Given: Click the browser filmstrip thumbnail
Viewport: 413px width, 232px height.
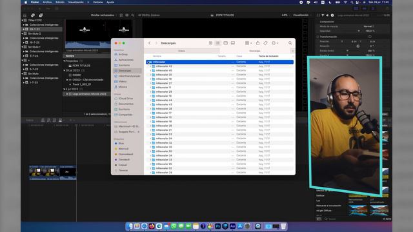Looking at the screenshot, I should click(x=99, y=34).
